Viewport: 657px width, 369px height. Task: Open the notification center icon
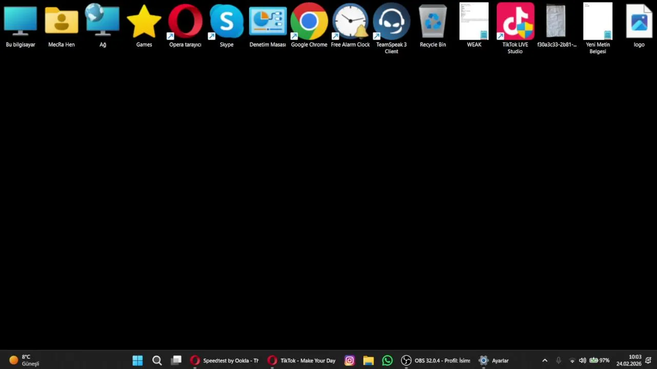pyautogui.click(x=648, y=360)
